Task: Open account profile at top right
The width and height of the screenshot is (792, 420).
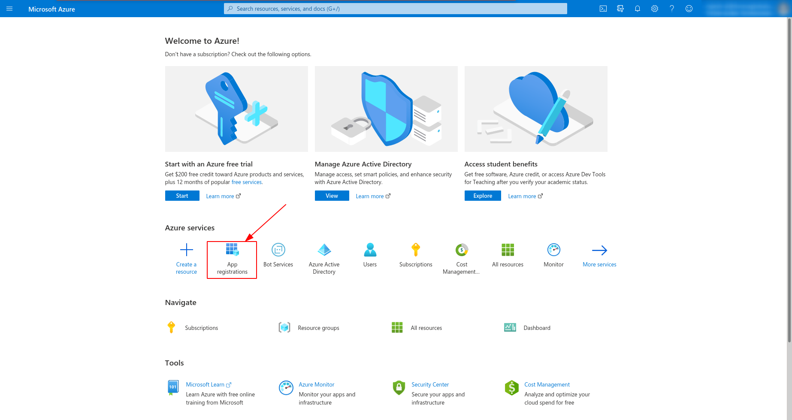Action: tap(747, 9)
